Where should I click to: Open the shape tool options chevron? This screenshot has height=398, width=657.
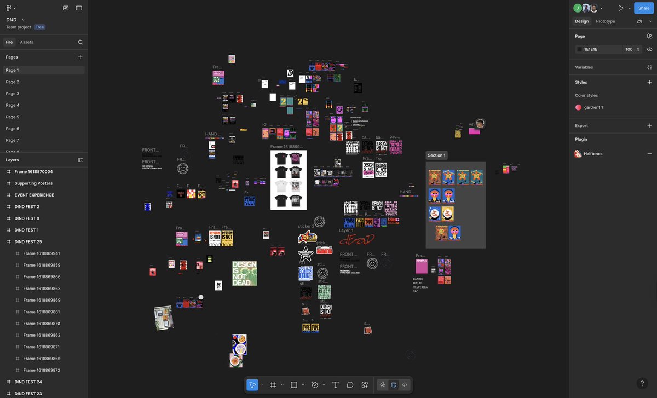click(303, 385)
